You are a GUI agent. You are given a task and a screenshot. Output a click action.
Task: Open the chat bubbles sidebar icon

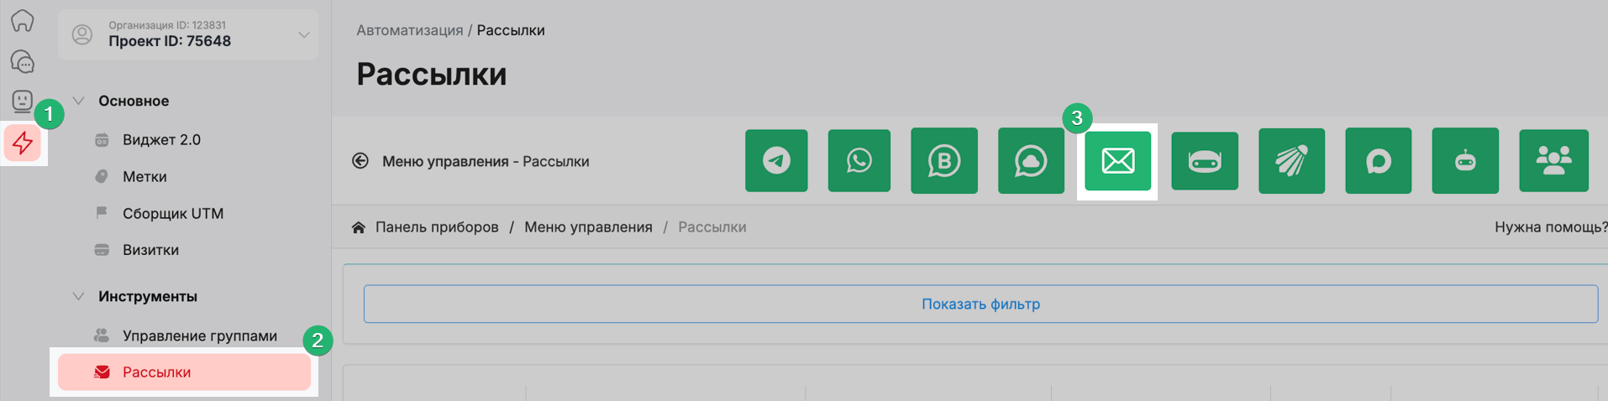tap(23, 61)
